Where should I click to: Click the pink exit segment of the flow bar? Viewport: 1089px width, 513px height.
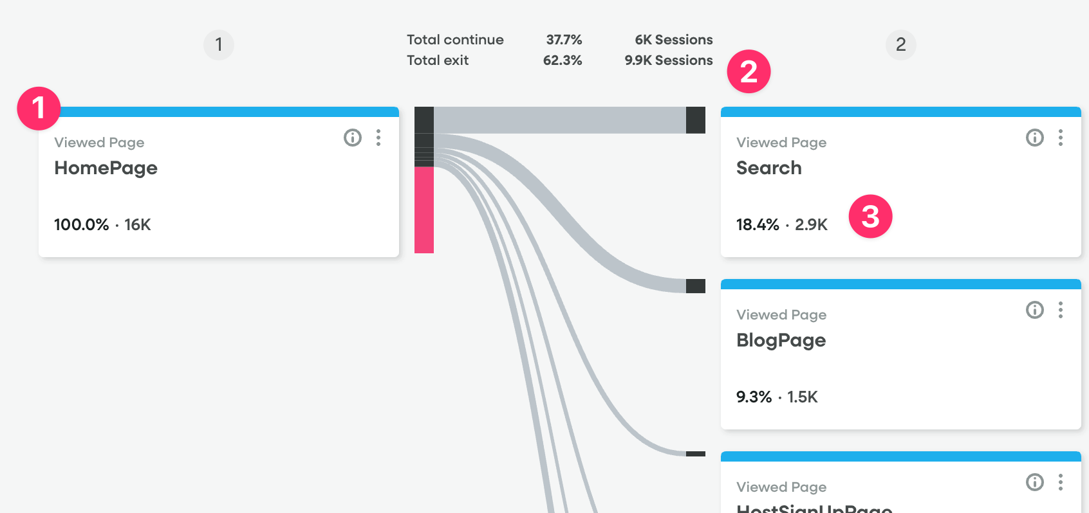click(x=424, y=210)
